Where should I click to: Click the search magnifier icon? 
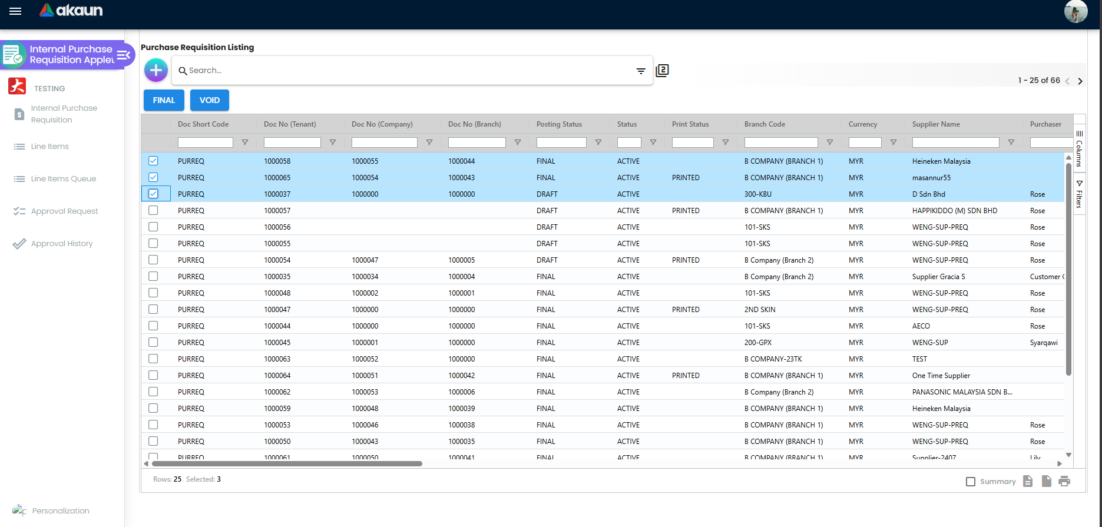pos(183,71)
